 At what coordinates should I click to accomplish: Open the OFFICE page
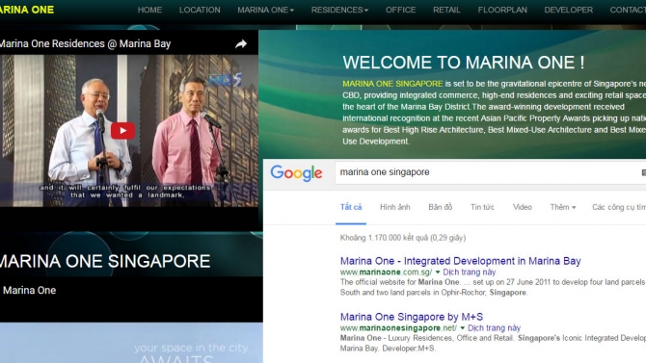click(x=400, y=10)
